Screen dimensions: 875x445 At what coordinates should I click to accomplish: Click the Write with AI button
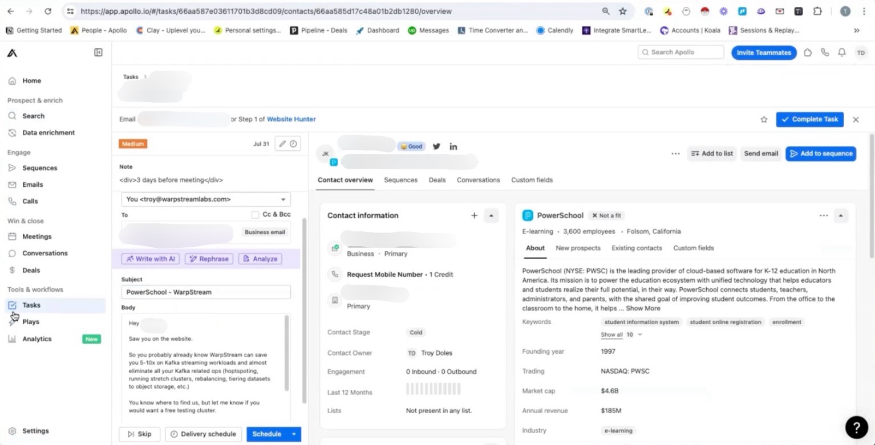click(x=151, y=259)
